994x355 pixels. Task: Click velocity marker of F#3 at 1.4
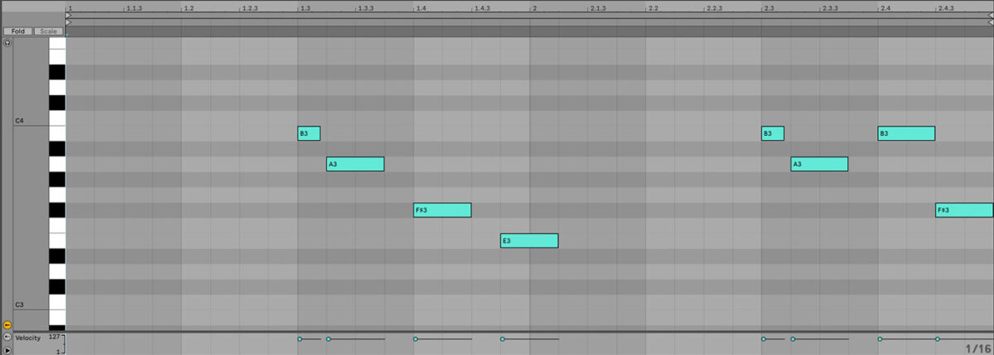coord(416,338)
